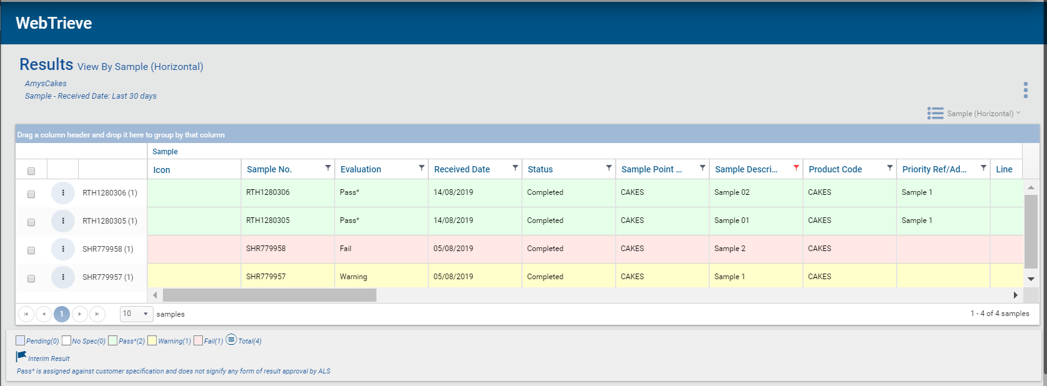Open row actions menu for SHR779958
This screenshot has width=1047, height=386.
[x=63, y=249]
